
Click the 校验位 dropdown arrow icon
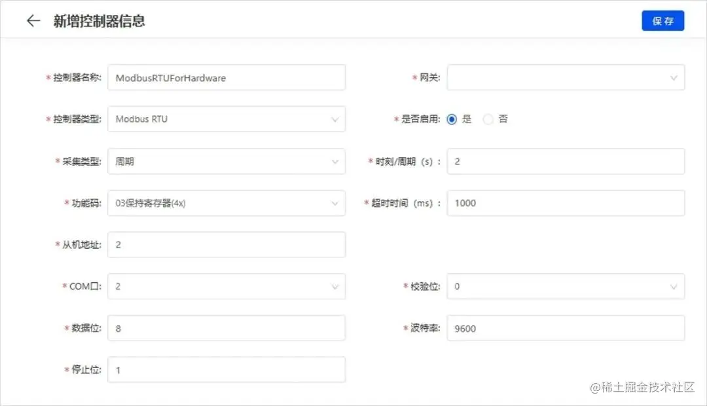tap(674, 286)
